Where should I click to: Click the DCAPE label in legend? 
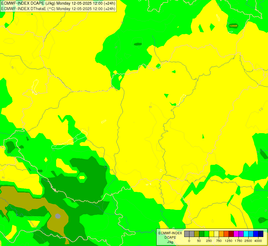point(170,238)
